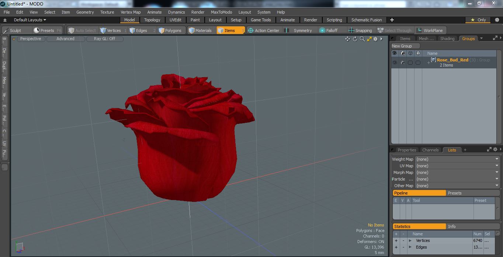This screenshot has width=503, height=257.
Task: Switch to the Shading panel tab
Action: pyautogui.click(x=447, y=38)
